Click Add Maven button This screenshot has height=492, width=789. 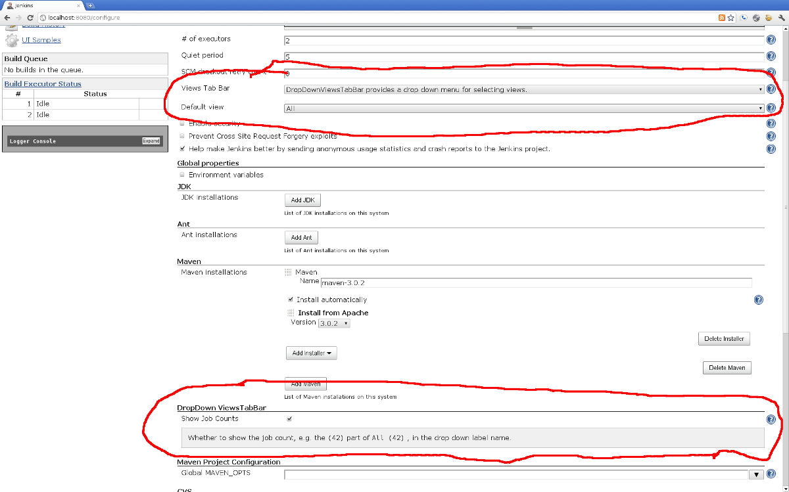tap(306, 384)
